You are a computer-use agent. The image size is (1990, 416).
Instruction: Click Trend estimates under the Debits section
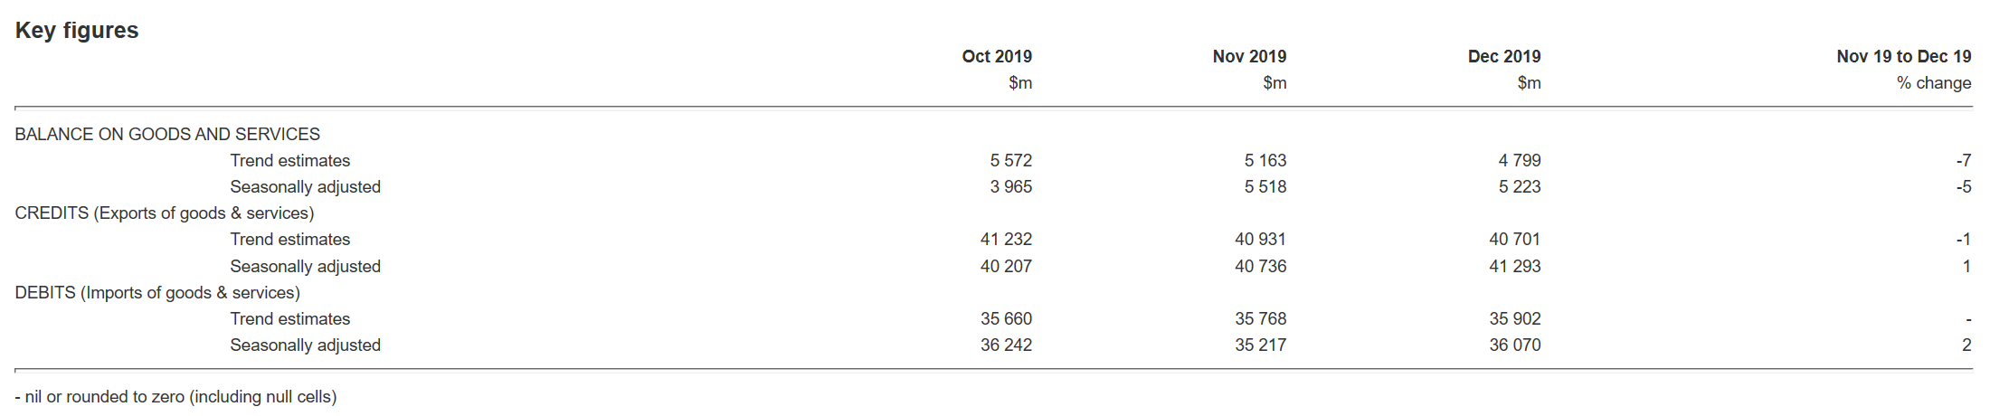pos(289,318)
